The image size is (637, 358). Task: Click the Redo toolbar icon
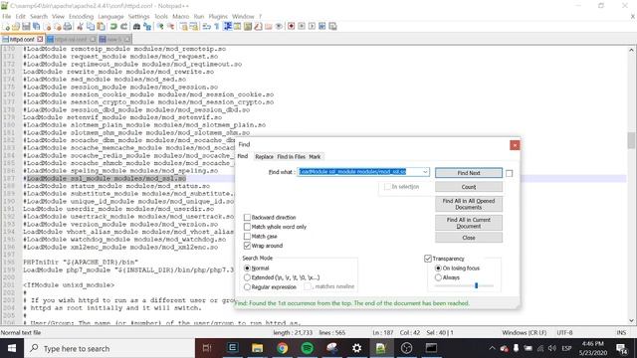(123, 27)
